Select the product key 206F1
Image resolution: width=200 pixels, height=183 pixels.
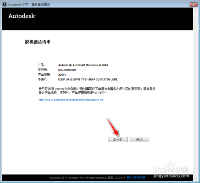pos(62,75)
